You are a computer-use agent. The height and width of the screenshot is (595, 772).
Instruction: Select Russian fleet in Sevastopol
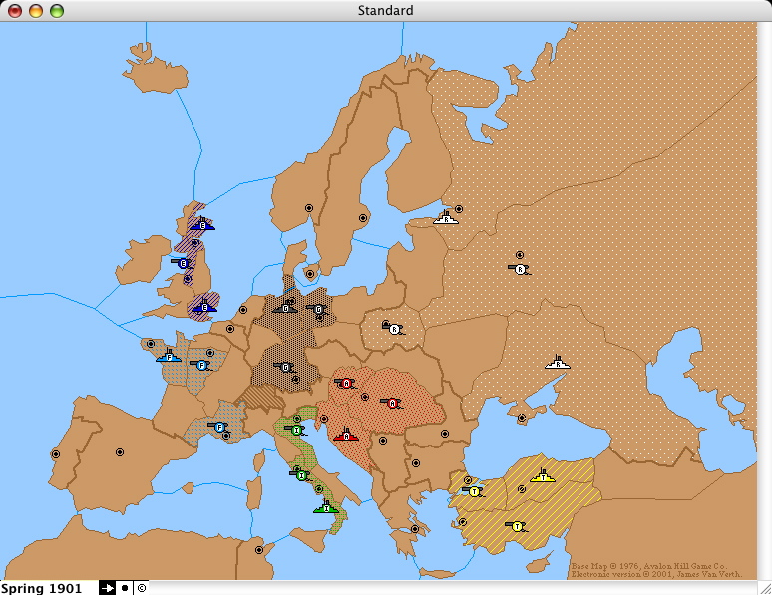point(558,363)
